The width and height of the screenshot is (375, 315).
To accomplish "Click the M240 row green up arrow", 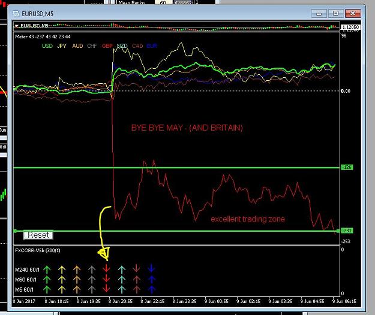I will click(47, 269).
